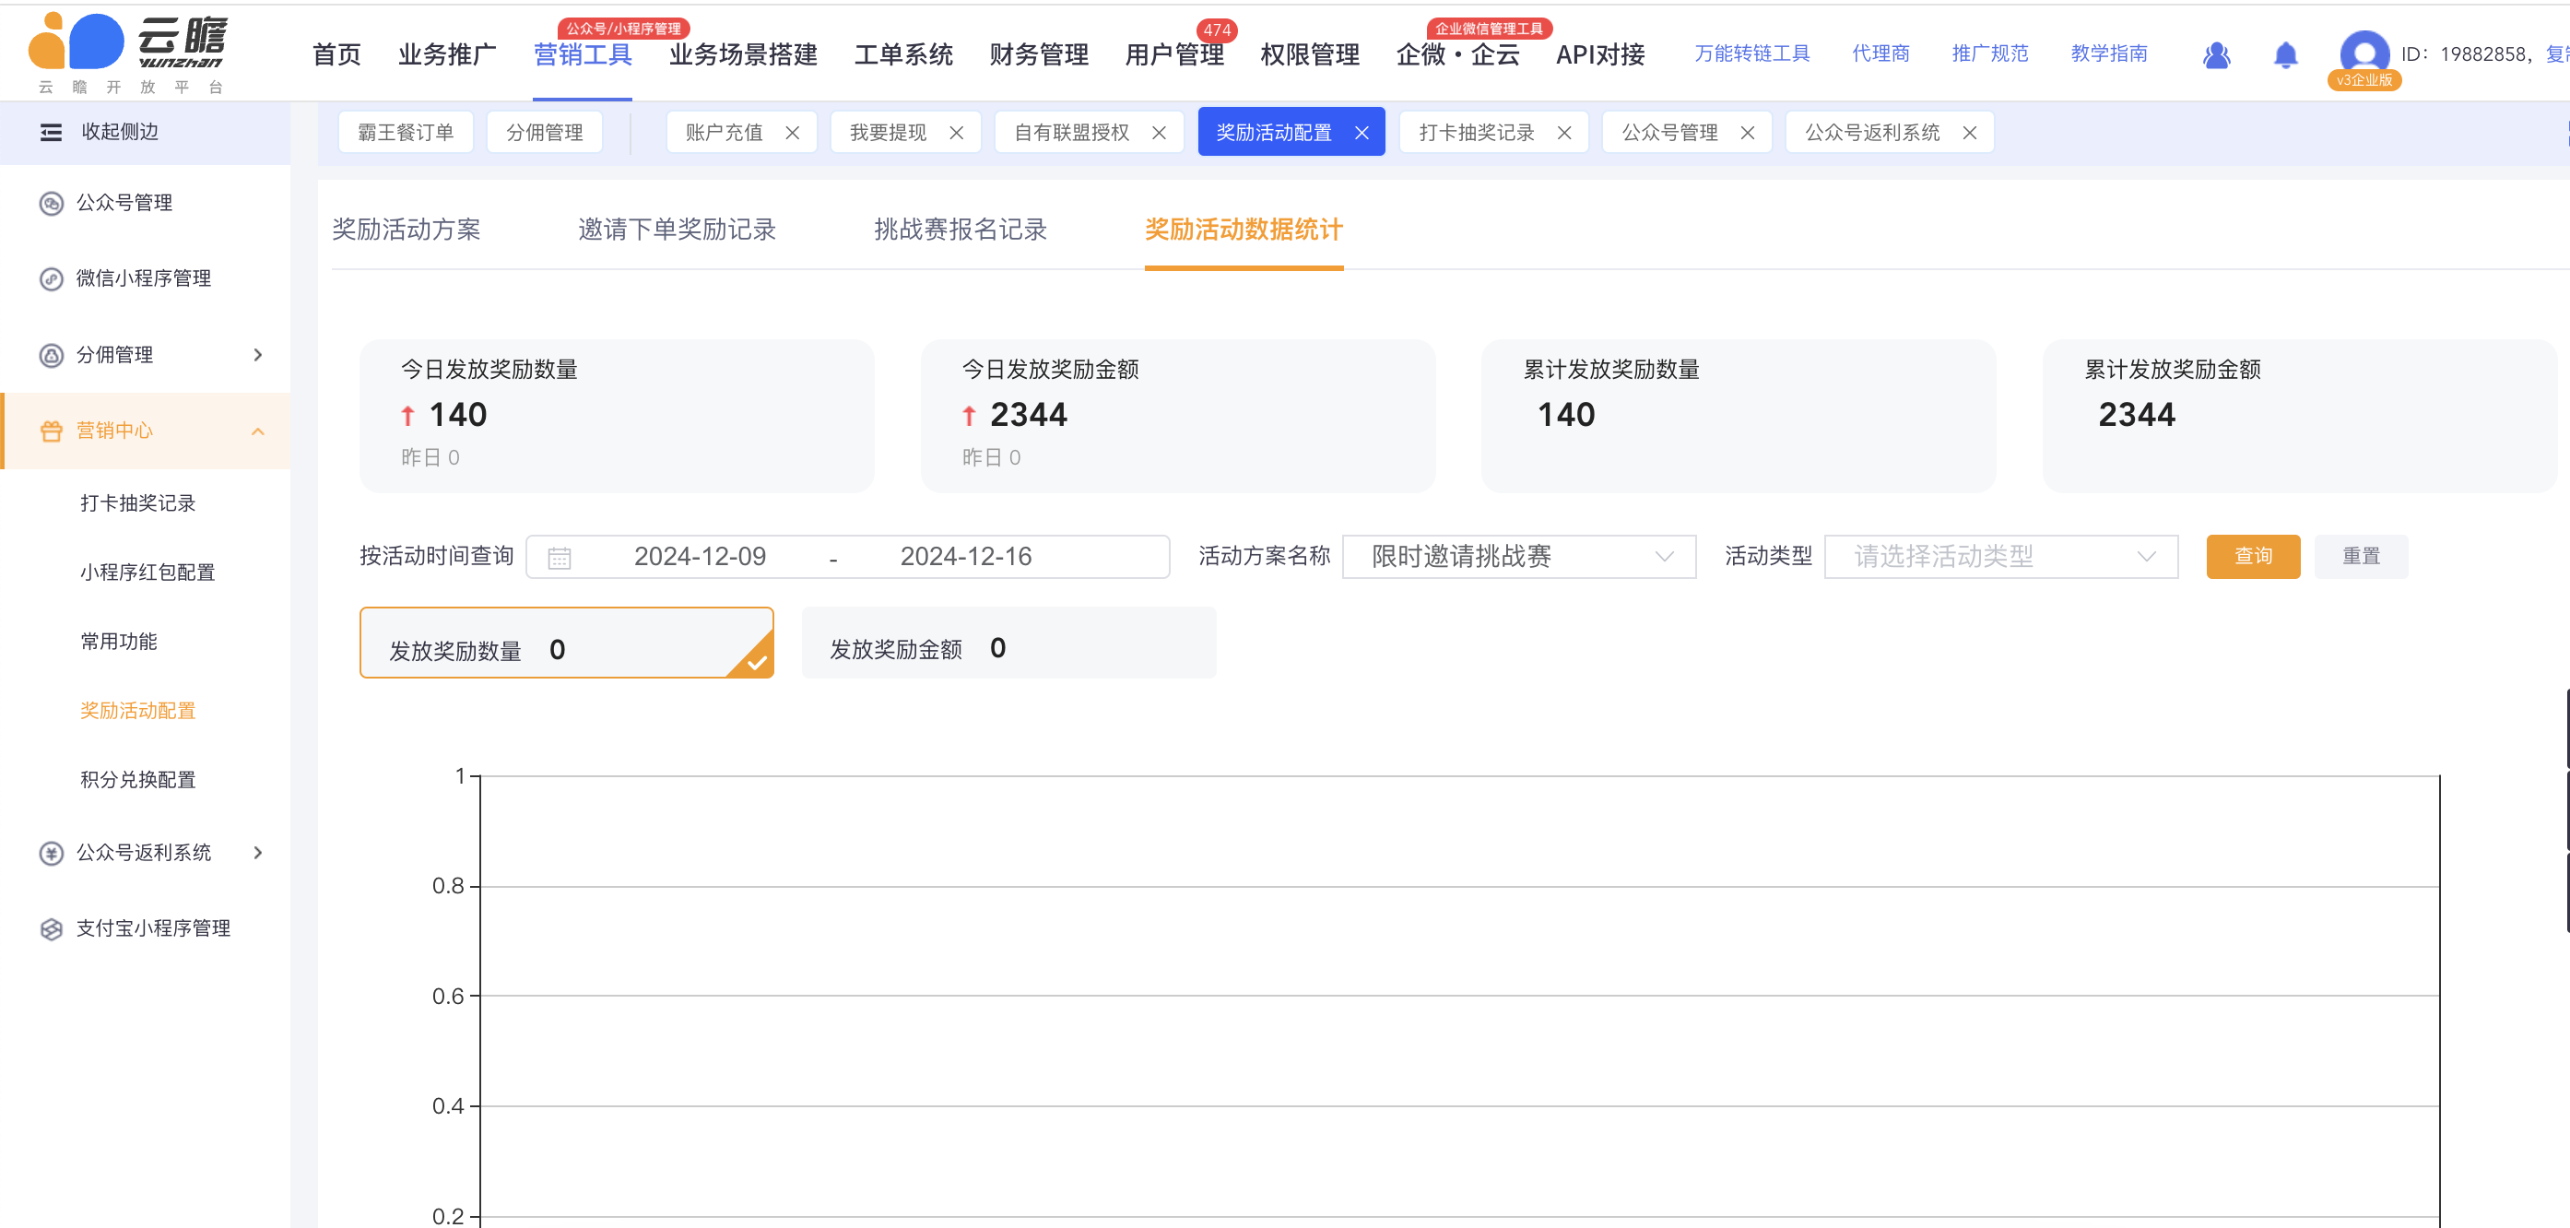Click the 今日发放奖励数量 card
This screenshot has width=2570, height=1228.
point(617,415)
